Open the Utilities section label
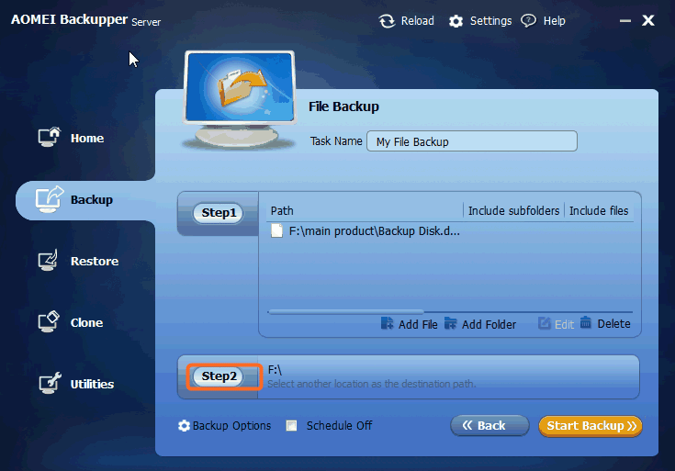This screenshot has width=675, height=471. (92, 384)
